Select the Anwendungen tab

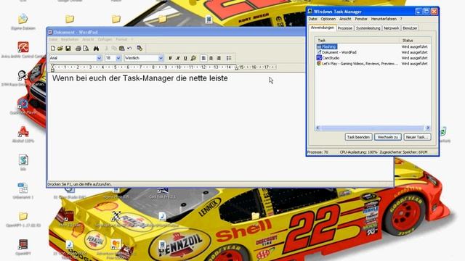[x=323, y=28]
